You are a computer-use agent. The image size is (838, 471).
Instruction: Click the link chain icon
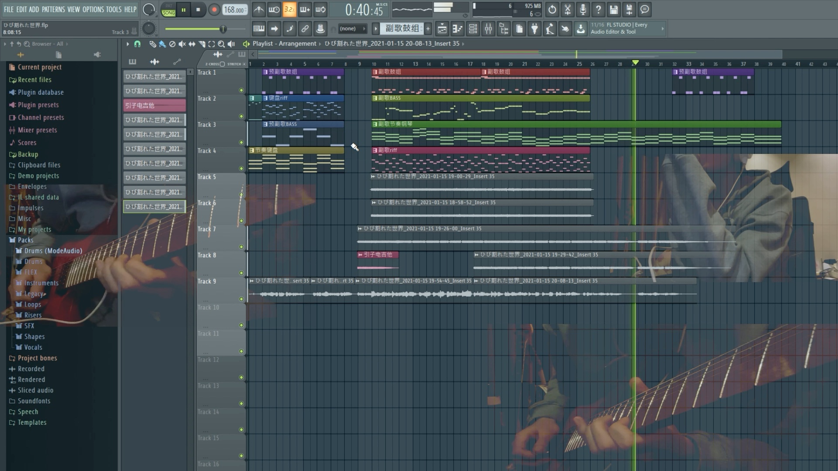(x=305, y=29)
